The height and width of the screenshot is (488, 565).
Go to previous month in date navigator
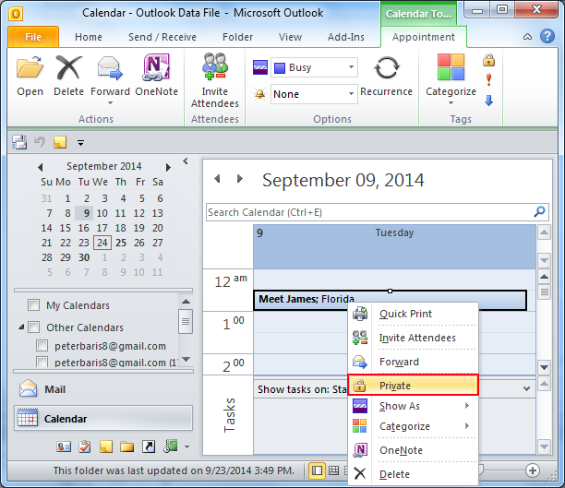click(41, 167)
